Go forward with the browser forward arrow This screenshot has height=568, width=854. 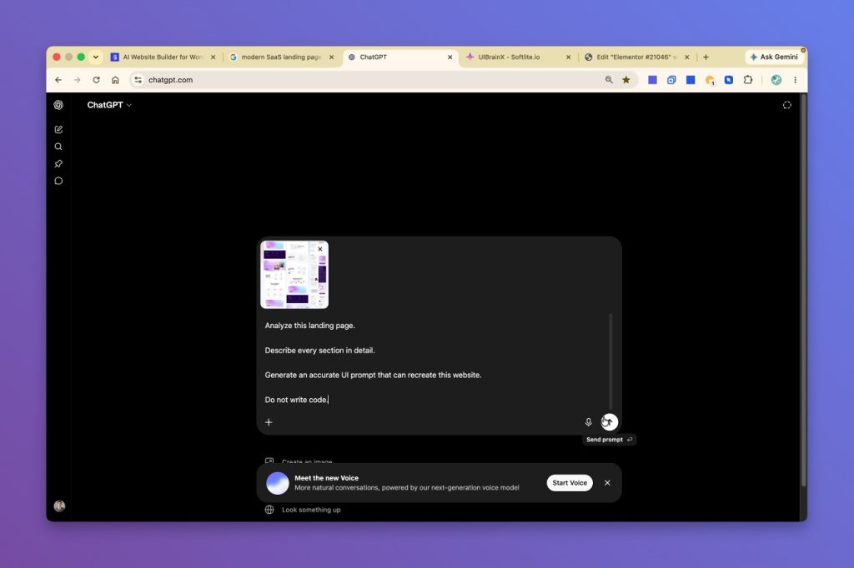[x=78, y=80]
